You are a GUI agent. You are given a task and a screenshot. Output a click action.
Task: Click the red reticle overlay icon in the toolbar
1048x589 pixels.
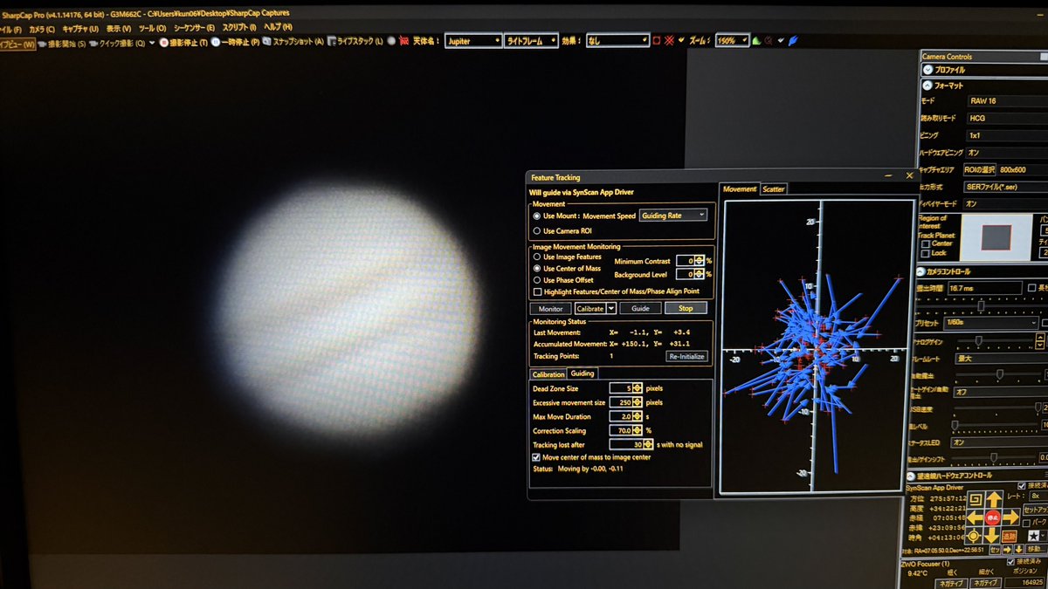[x=670, y=41]
